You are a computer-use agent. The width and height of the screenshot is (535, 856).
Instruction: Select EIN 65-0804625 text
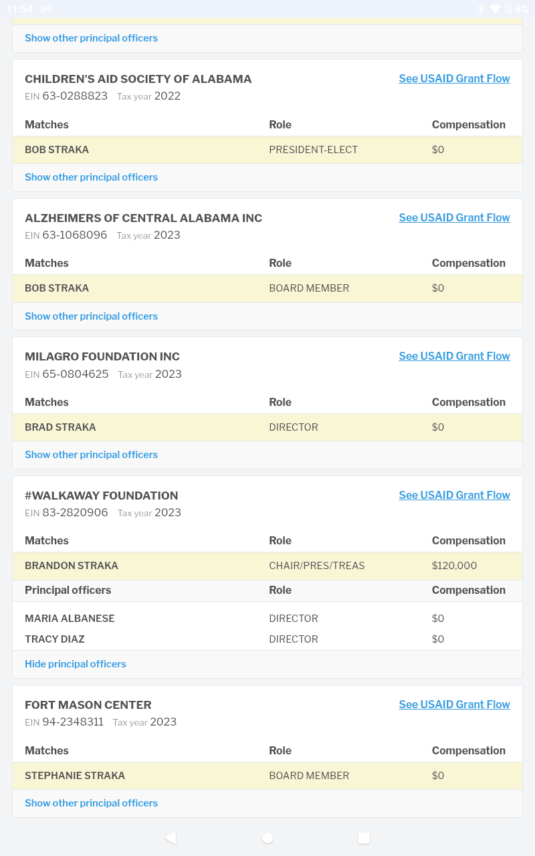[67, 374]
